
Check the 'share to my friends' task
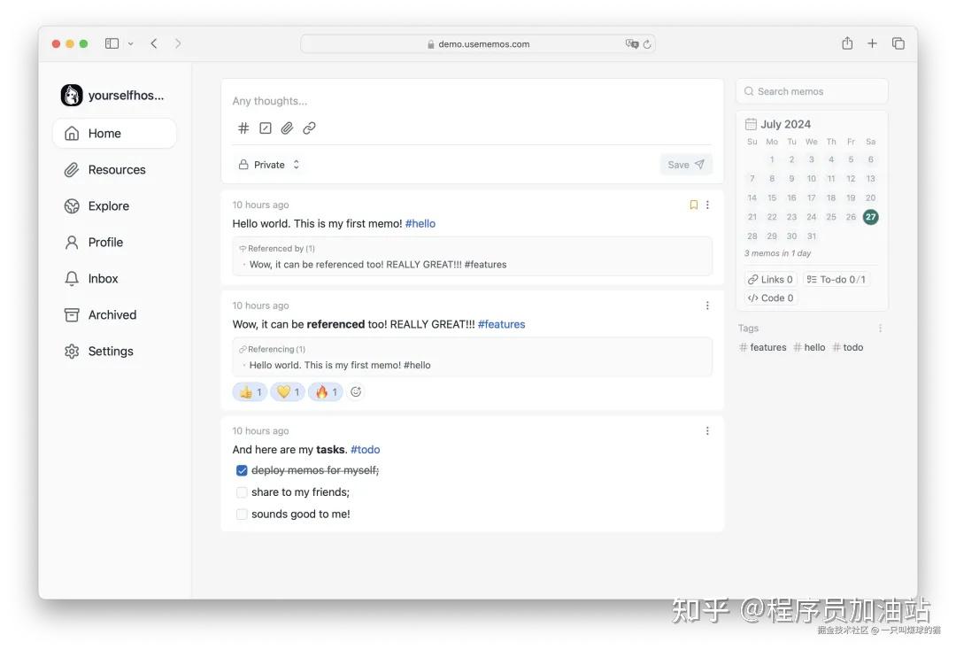pos(242,492)
